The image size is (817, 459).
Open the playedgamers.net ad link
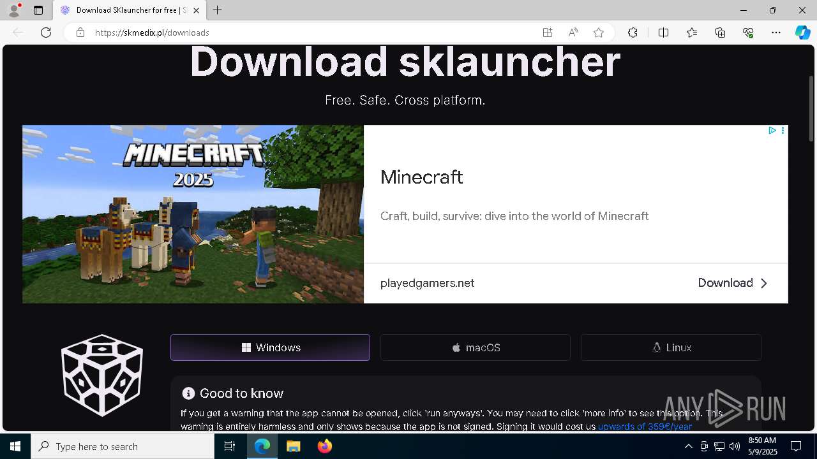click(427, 283)
